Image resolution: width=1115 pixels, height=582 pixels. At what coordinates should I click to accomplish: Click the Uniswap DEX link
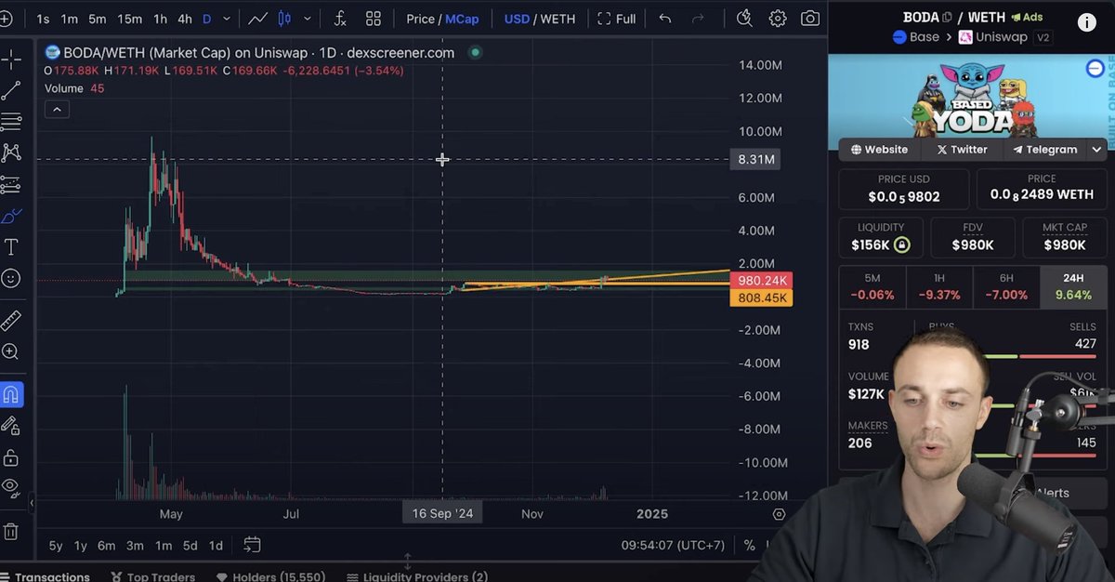pyautogui.click(x=991, y=37)
